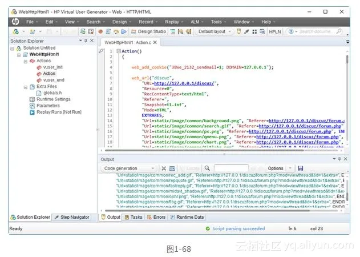Open the Default layout dropdown
The width and height of the screenshot is (360, 257).
point(215,31)
